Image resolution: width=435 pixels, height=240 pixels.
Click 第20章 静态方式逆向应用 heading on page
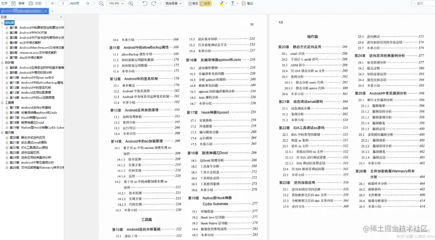pos(300,47)
